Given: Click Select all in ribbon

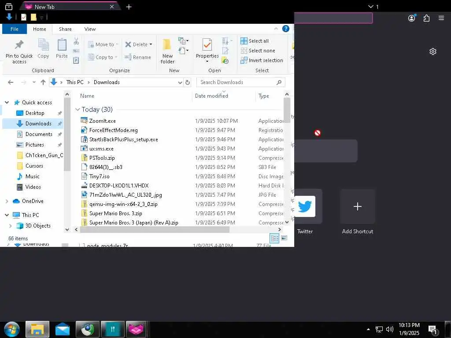Looking at the screenshot, I should [x=255, y=41].
